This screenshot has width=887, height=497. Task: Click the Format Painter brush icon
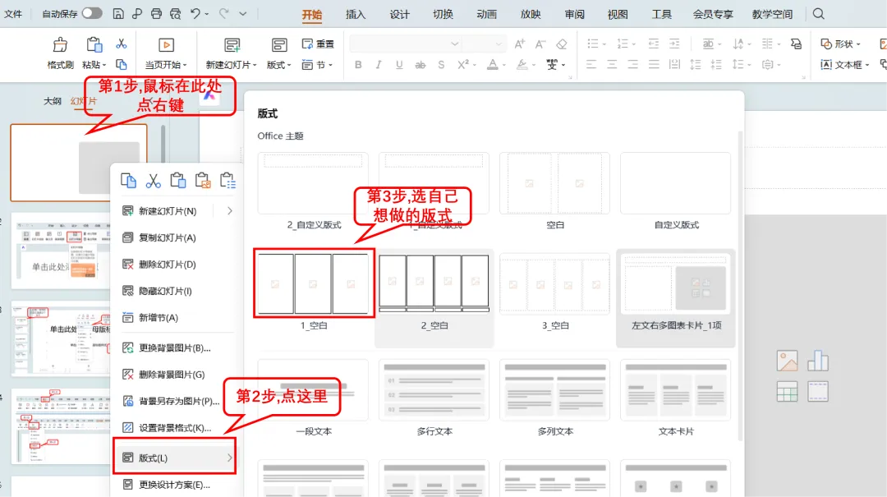coord(60,44)
